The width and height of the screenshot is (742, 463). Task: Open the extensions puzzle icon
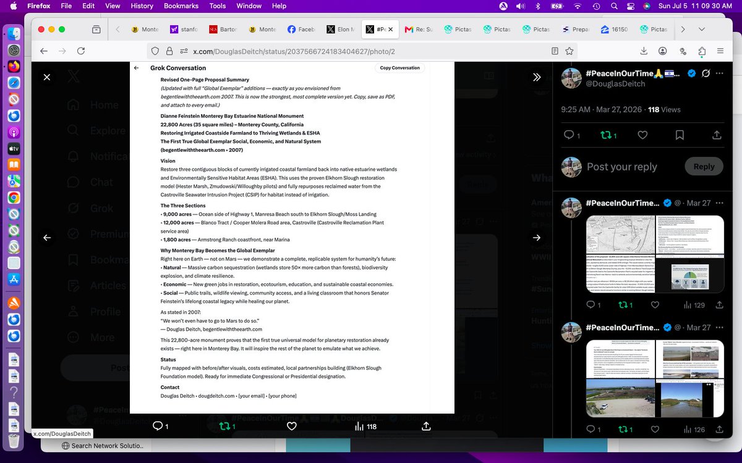pos(702,51)
